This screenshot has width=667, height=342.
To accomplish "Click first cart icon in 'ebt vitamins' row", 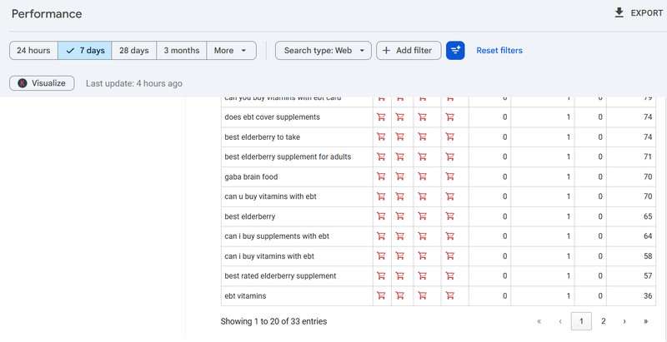I will (381, 295).
